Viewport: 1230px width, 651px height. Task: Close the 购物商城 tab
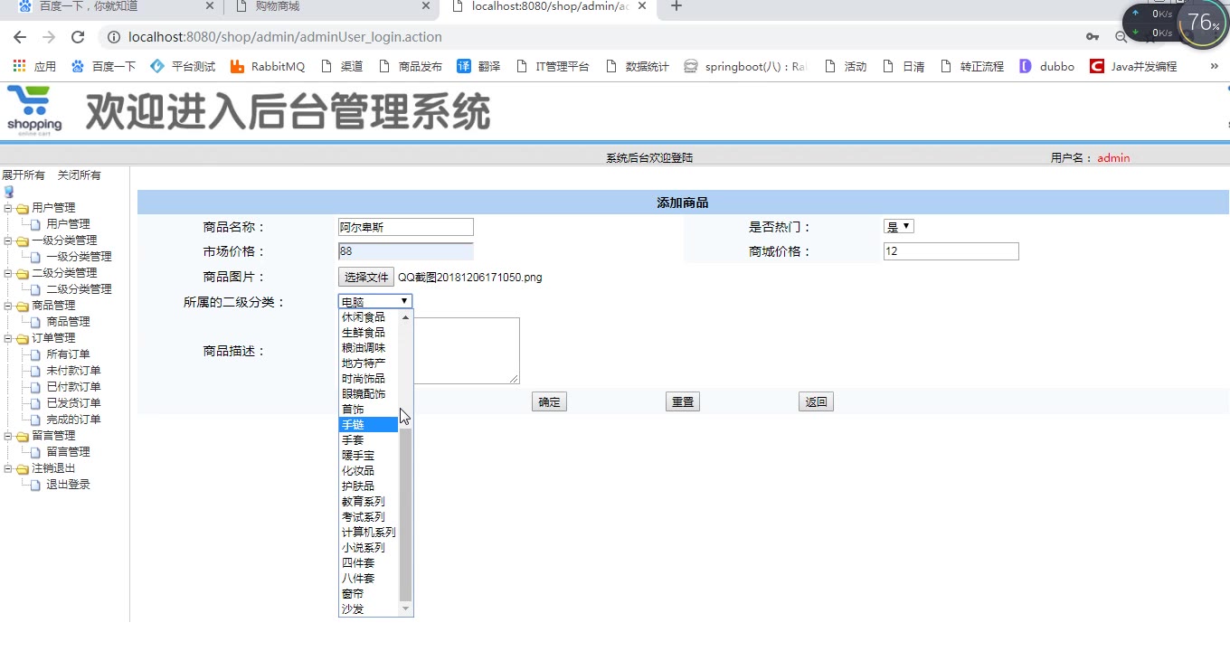(x=426, y=6)
